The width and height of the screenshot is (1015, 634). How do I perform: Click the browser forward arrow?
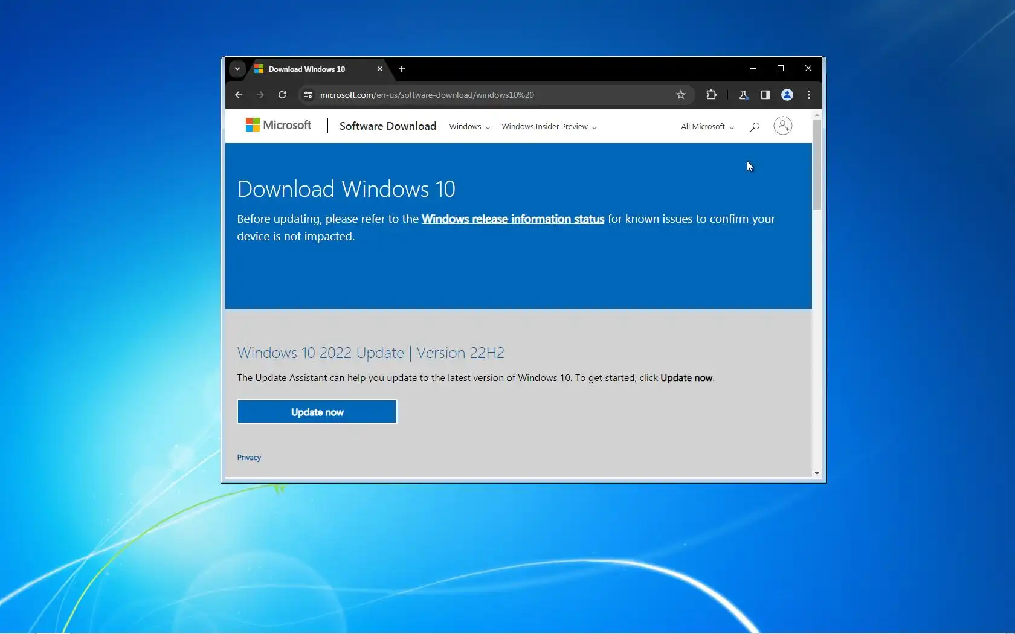[260, 95]
